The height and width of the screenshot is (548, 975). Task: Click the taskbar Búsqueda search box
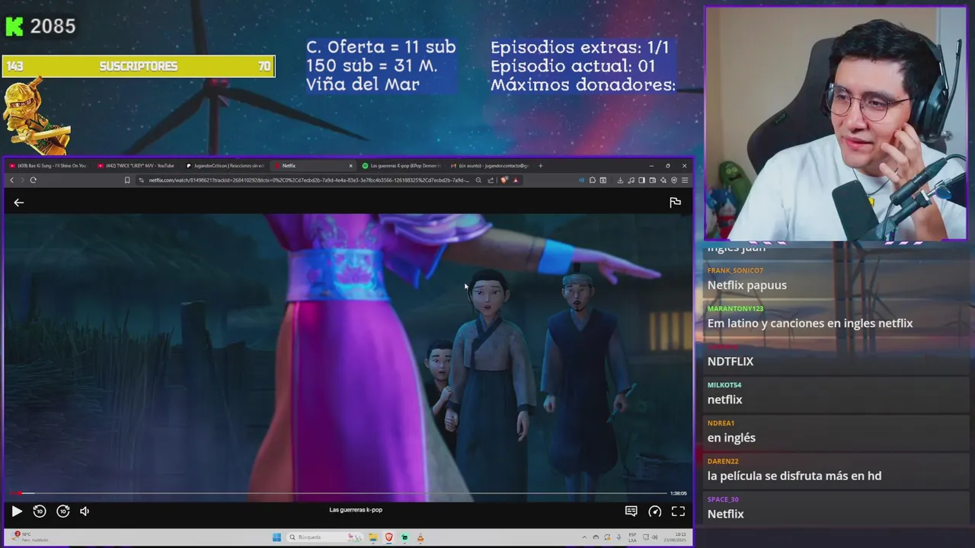(325, 537)
